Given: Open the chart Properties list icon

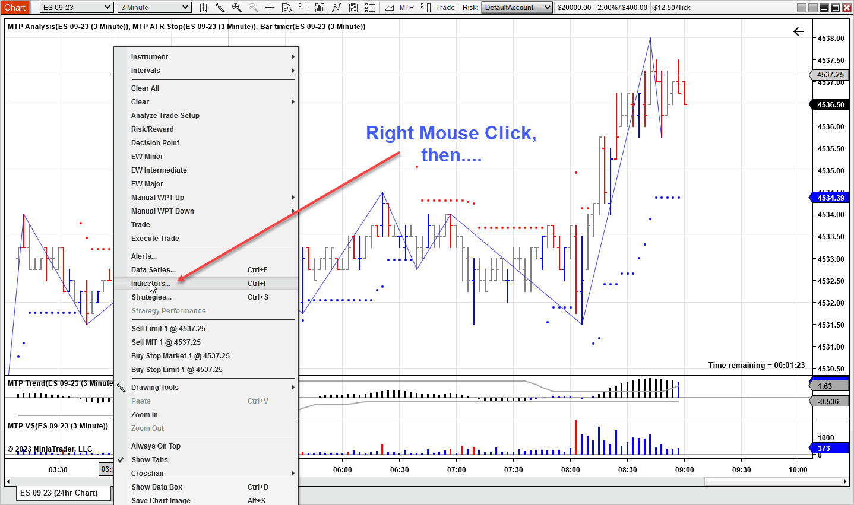Looking at the screenshot, I should 369,8.
